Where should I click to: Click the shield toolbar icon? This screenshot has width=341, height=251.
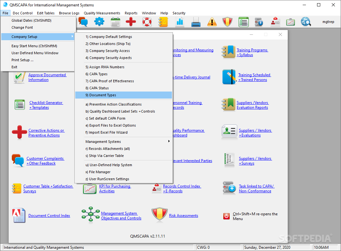click(x=227, y=22)
